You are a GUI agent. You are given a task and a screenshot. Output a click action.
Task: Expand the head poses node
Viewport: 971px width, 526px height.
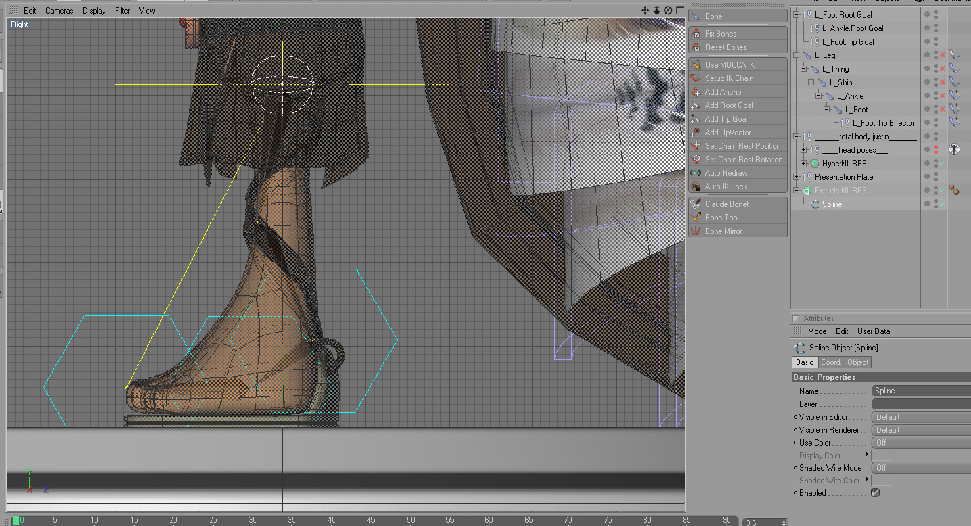804,150
